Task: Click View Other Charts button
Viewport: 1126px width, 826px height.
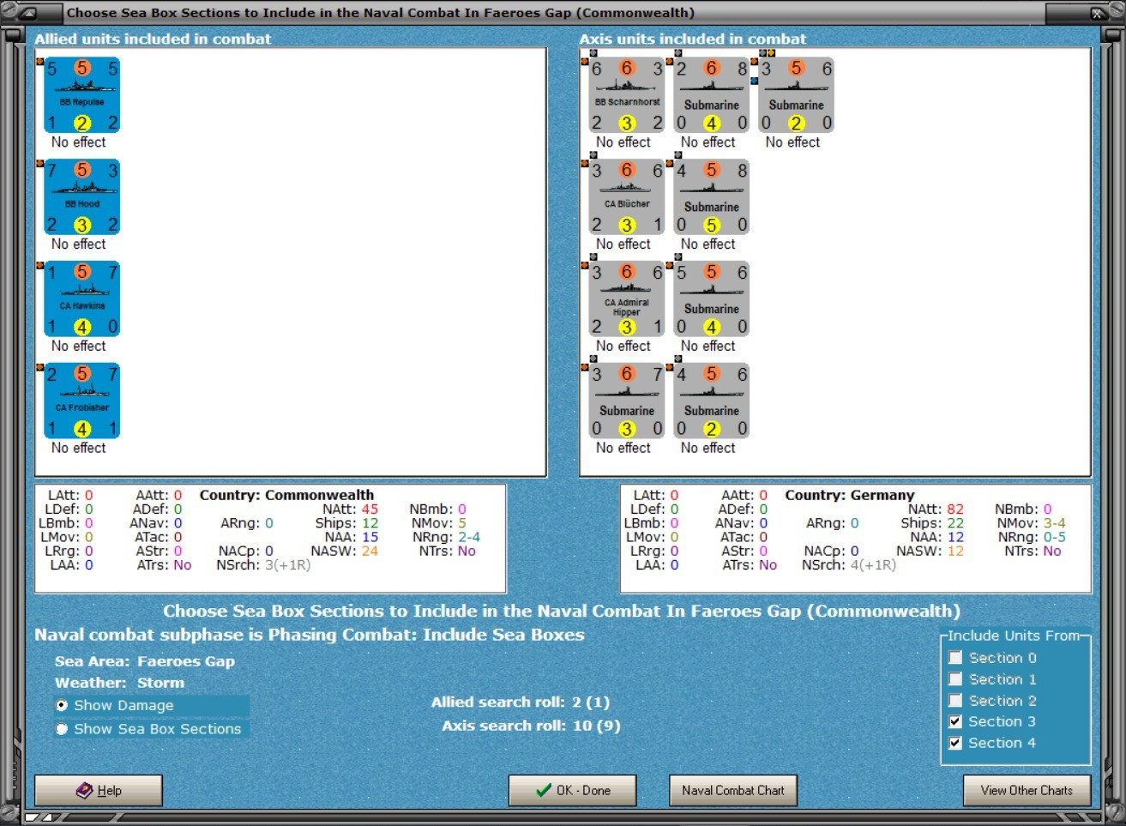Action: click(x=1027, y=790)
